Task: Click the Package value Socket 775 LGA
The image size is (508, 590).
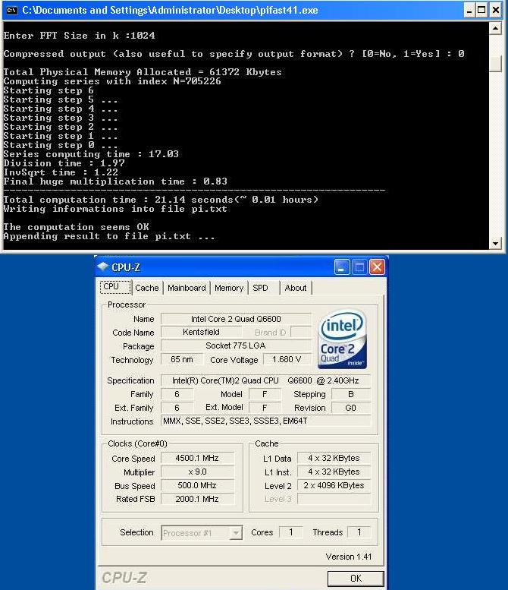Action: 236,345
